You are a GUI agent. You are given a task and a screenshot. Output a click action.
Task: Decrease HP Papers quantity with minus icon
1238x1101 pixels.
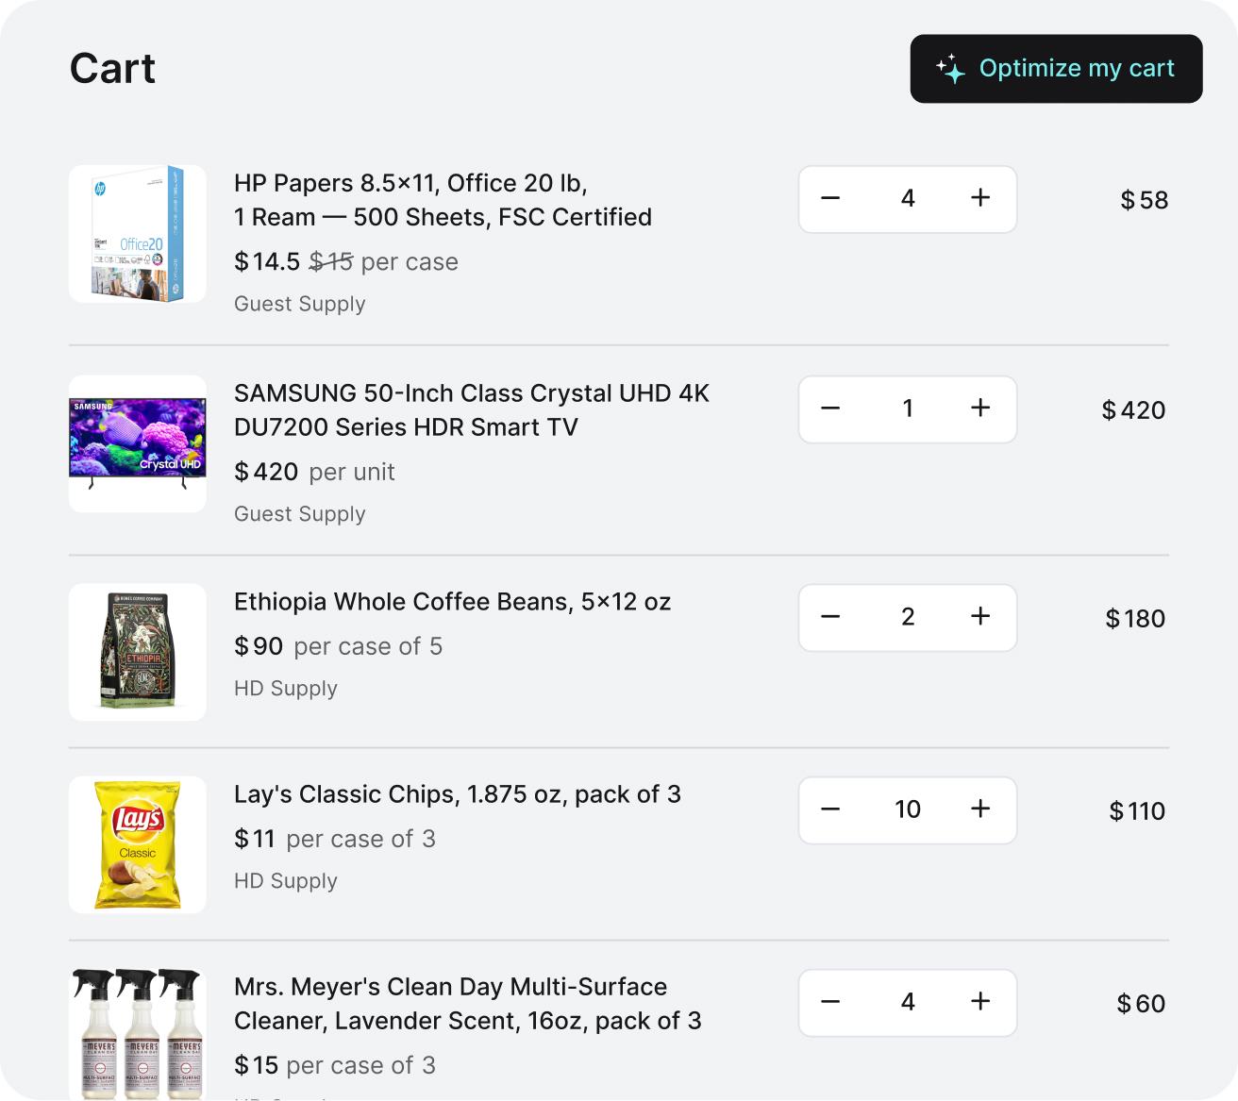(830, 199)
